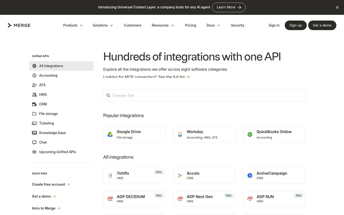Click the ADP DECIDIUM title
The image size is (344, 215).
click(131, 197)
